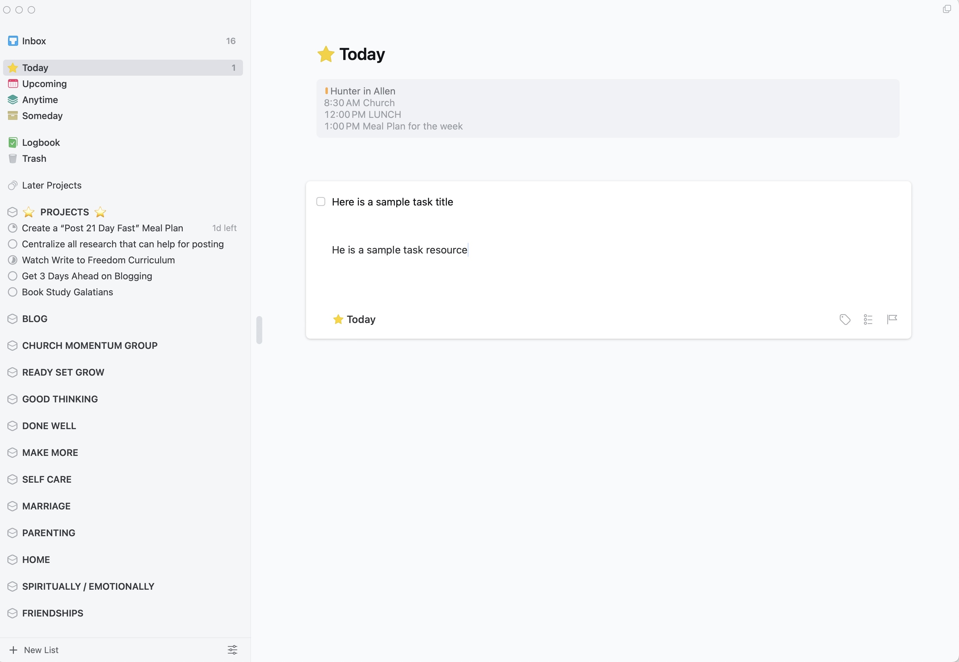
Task: Click the GOOD THINKING area icon
Action: pos(12,399)
